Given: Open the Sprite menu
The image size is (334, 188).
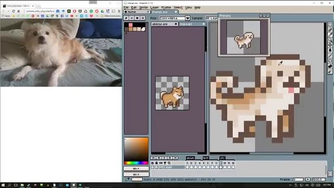Looking at the screenshot, I should pos(144,7).
